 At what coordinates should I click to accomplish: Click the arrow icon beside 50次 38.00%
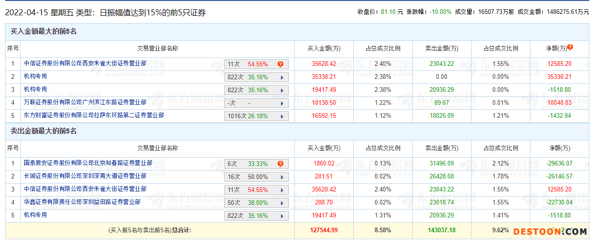[x=282, y=203]
